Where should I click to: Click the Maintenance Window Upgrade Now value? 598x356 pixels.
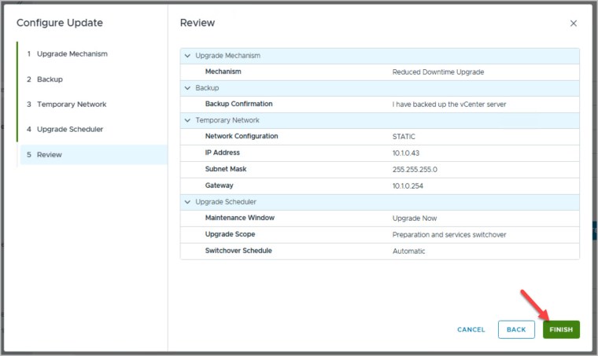414,218
